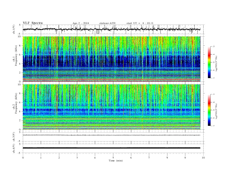
Task: Click time axis tick label "3"
Action: coord(77,158)
